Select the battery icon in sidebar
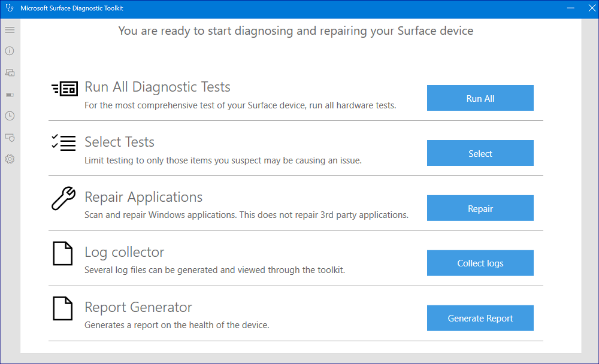 [10, 95]
